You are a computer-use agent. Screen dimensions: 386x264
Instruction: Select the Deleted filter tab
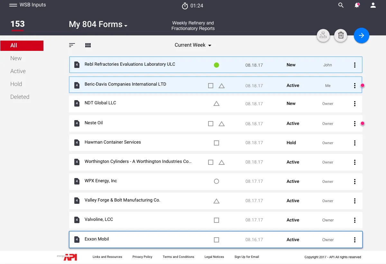pyautogui.click(x=20, y=97)
